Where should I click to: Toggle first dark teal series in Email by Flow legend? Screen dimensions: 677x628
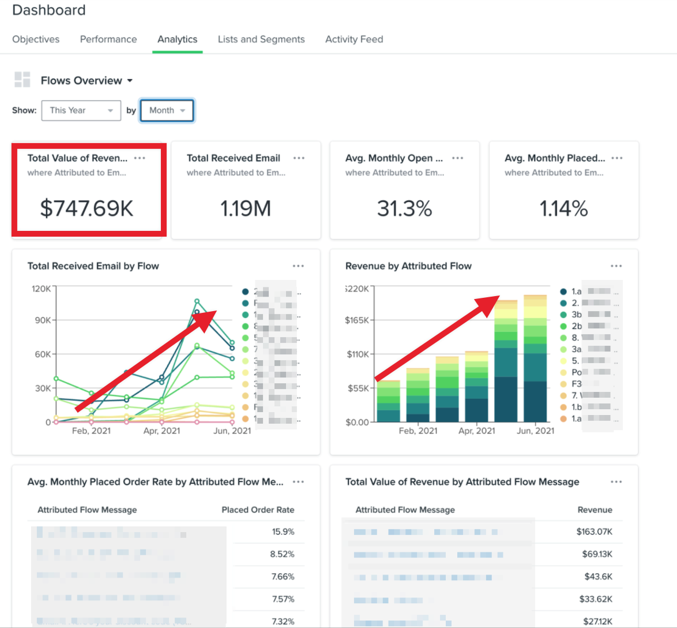pyautogui.click(x=246, y=291)
